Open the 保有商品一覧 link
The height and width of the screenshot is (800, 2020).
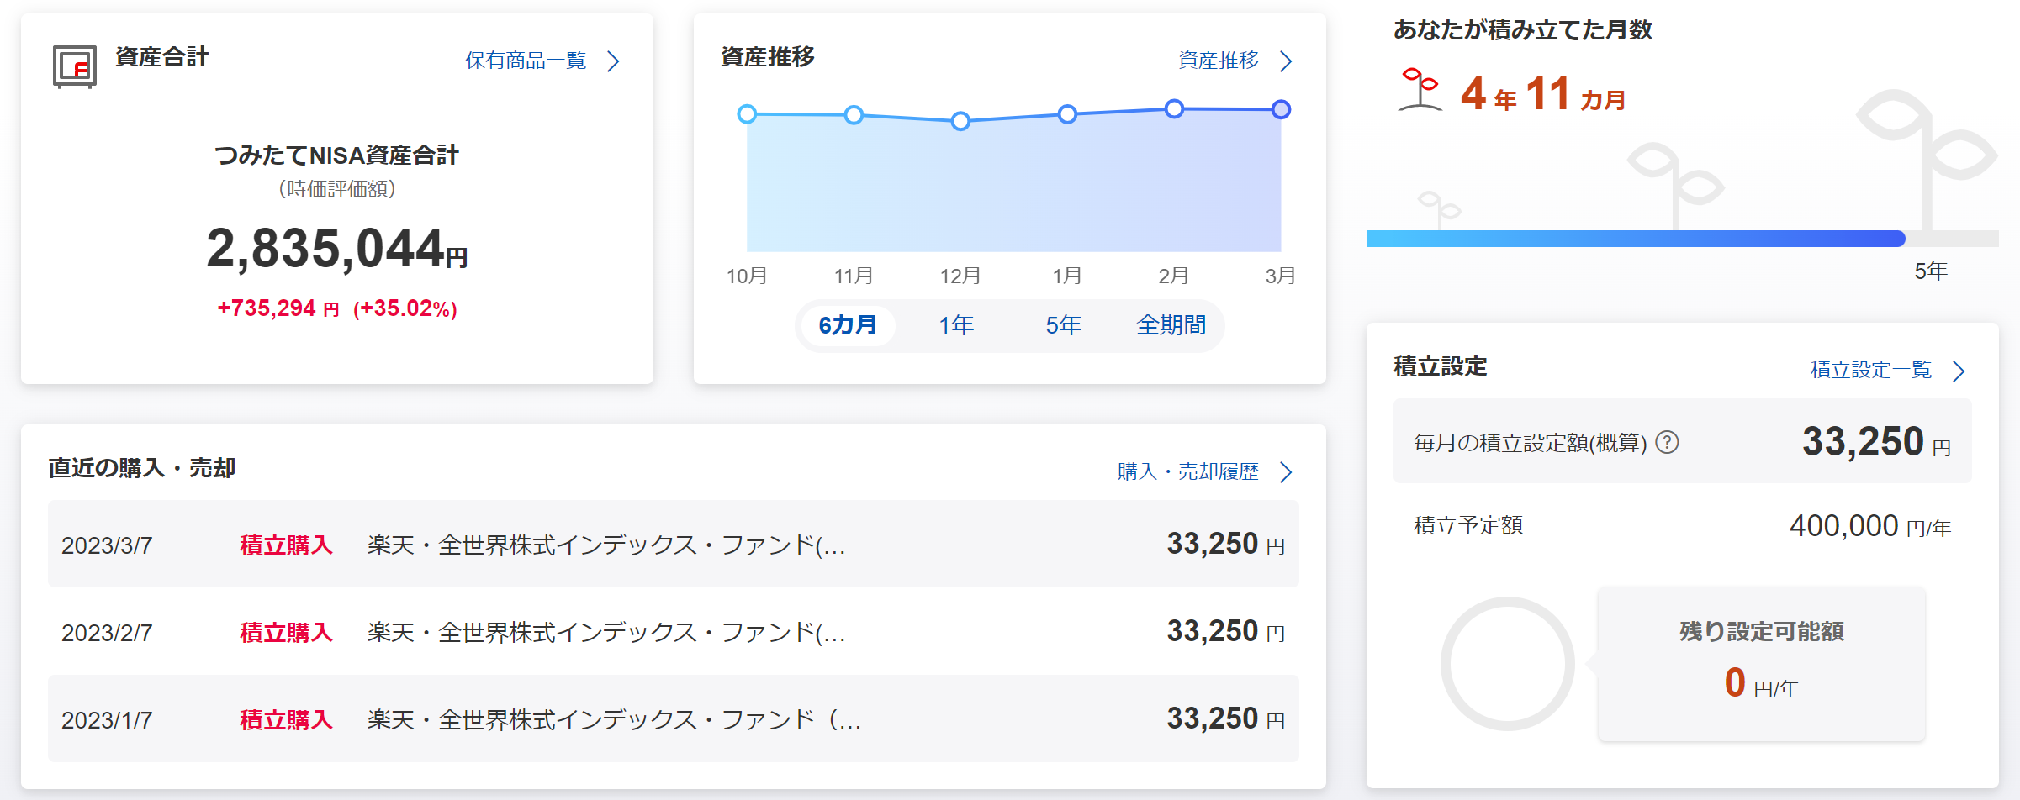526,61
